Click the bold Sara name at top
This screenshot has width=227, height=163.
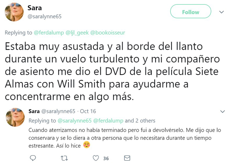coord(35,8)
